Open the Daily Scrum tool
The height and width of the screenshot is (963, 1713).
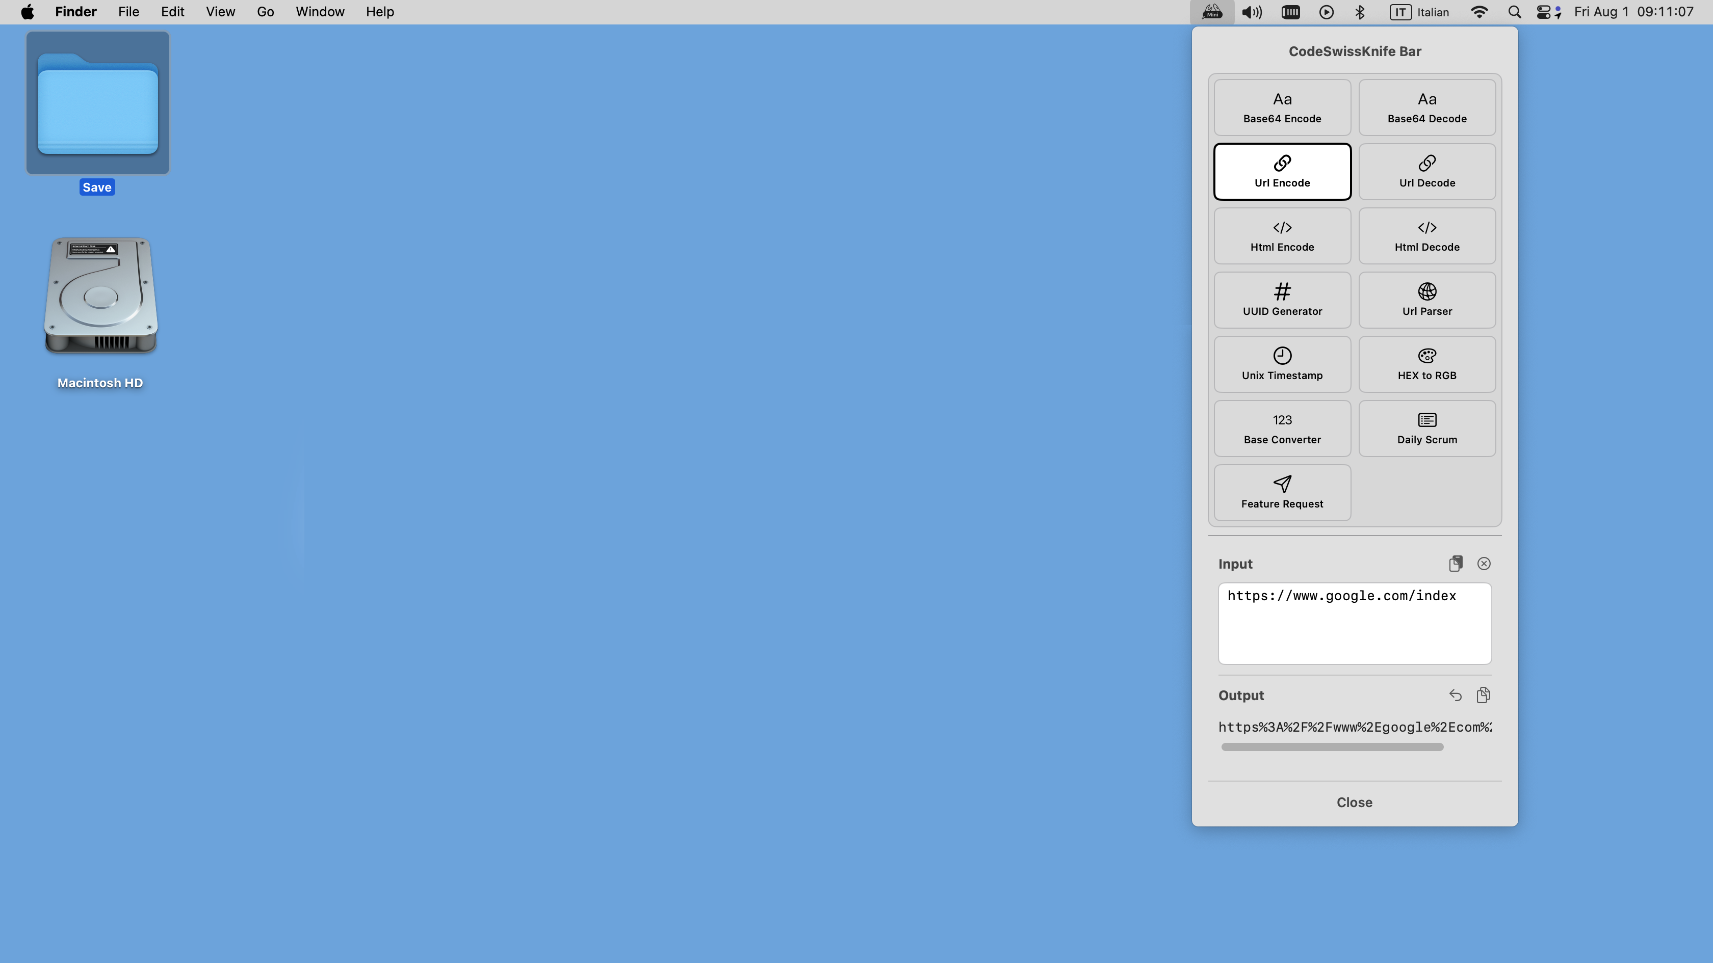1427,429
